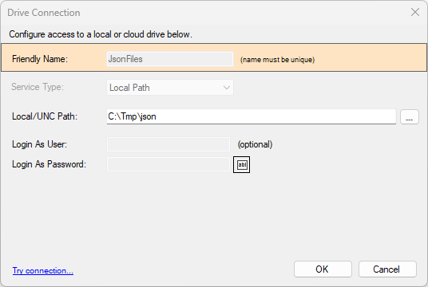Viewport: 428px width, 287px height.
Task: Click the Drive Connection title bar
Action: tap(204, 13)
